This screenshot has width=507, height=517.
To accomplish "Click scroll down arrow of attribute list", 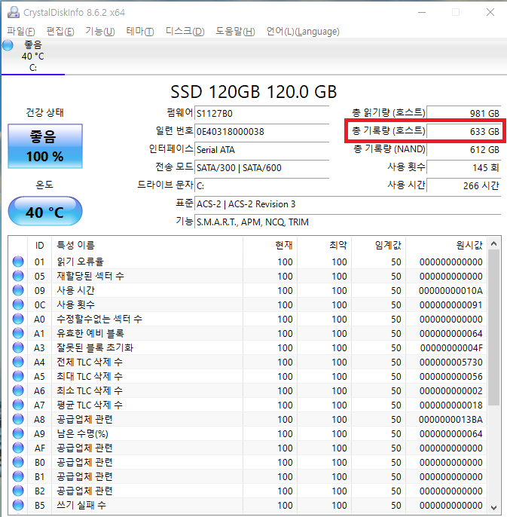I will [x=493, y=507].
